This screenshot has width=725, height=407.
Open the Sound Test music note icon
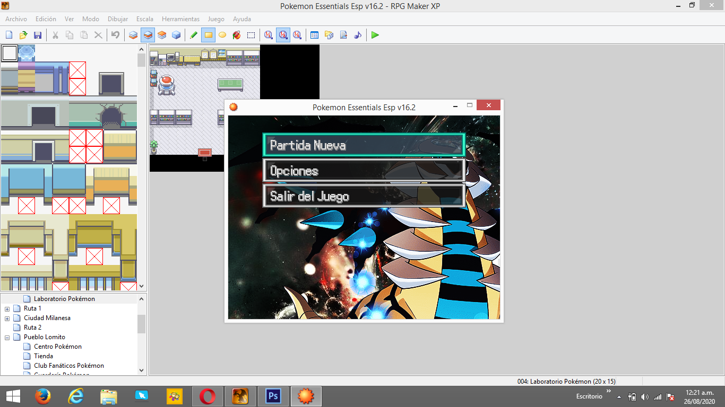click(358, 35)
